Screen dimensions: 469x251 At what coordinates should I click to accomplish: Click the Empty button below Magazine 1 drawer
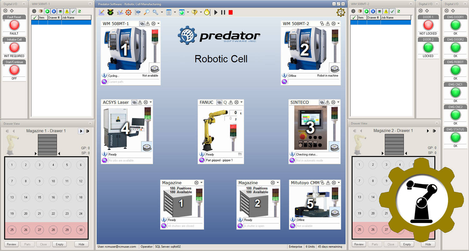click(59, 244)
